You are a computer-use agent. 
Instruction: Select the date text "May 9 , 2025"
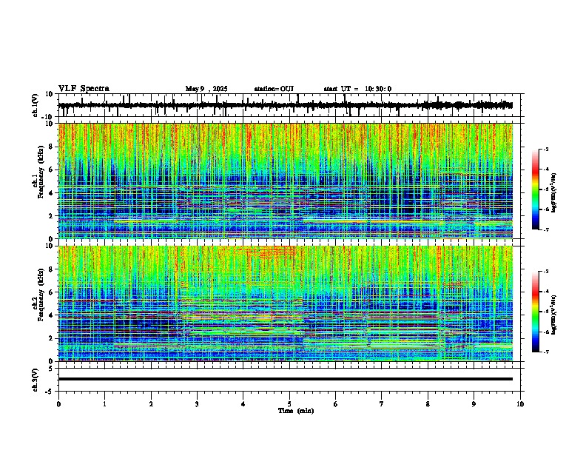[206, 89]
